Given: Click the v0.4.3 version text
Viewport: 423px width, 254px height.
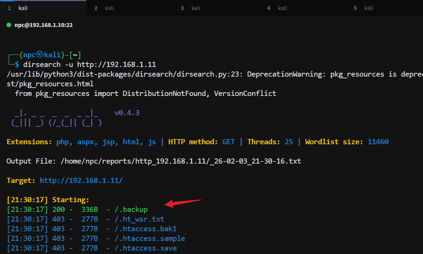Looking at the screenshot, I should pyautogui.click(x=127, y=113).
